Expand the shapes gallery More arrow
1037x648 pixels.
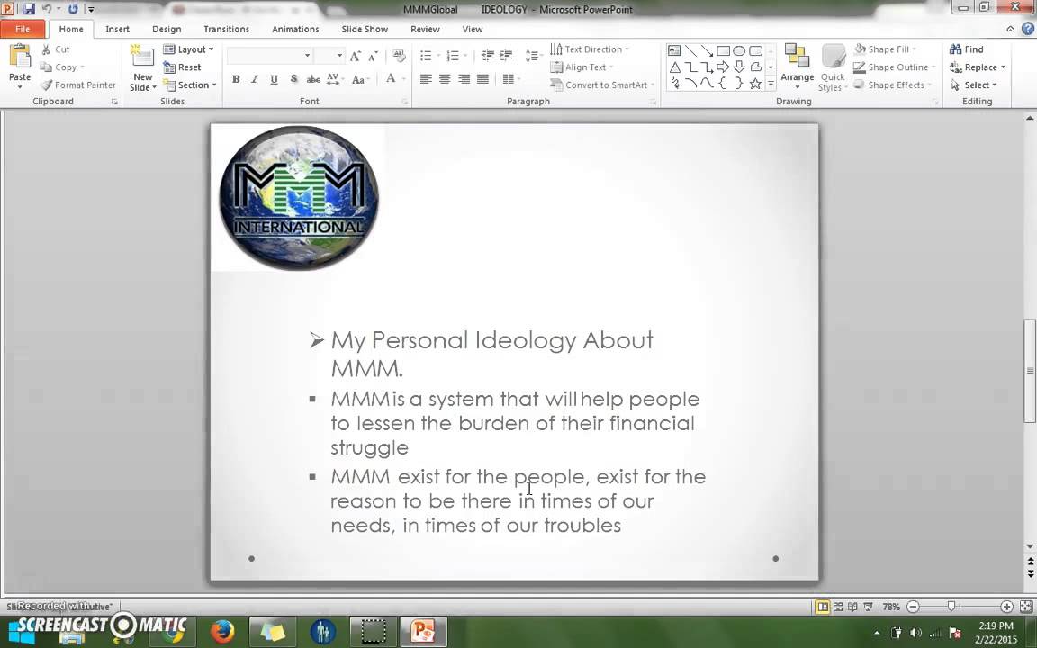[771, 84]
